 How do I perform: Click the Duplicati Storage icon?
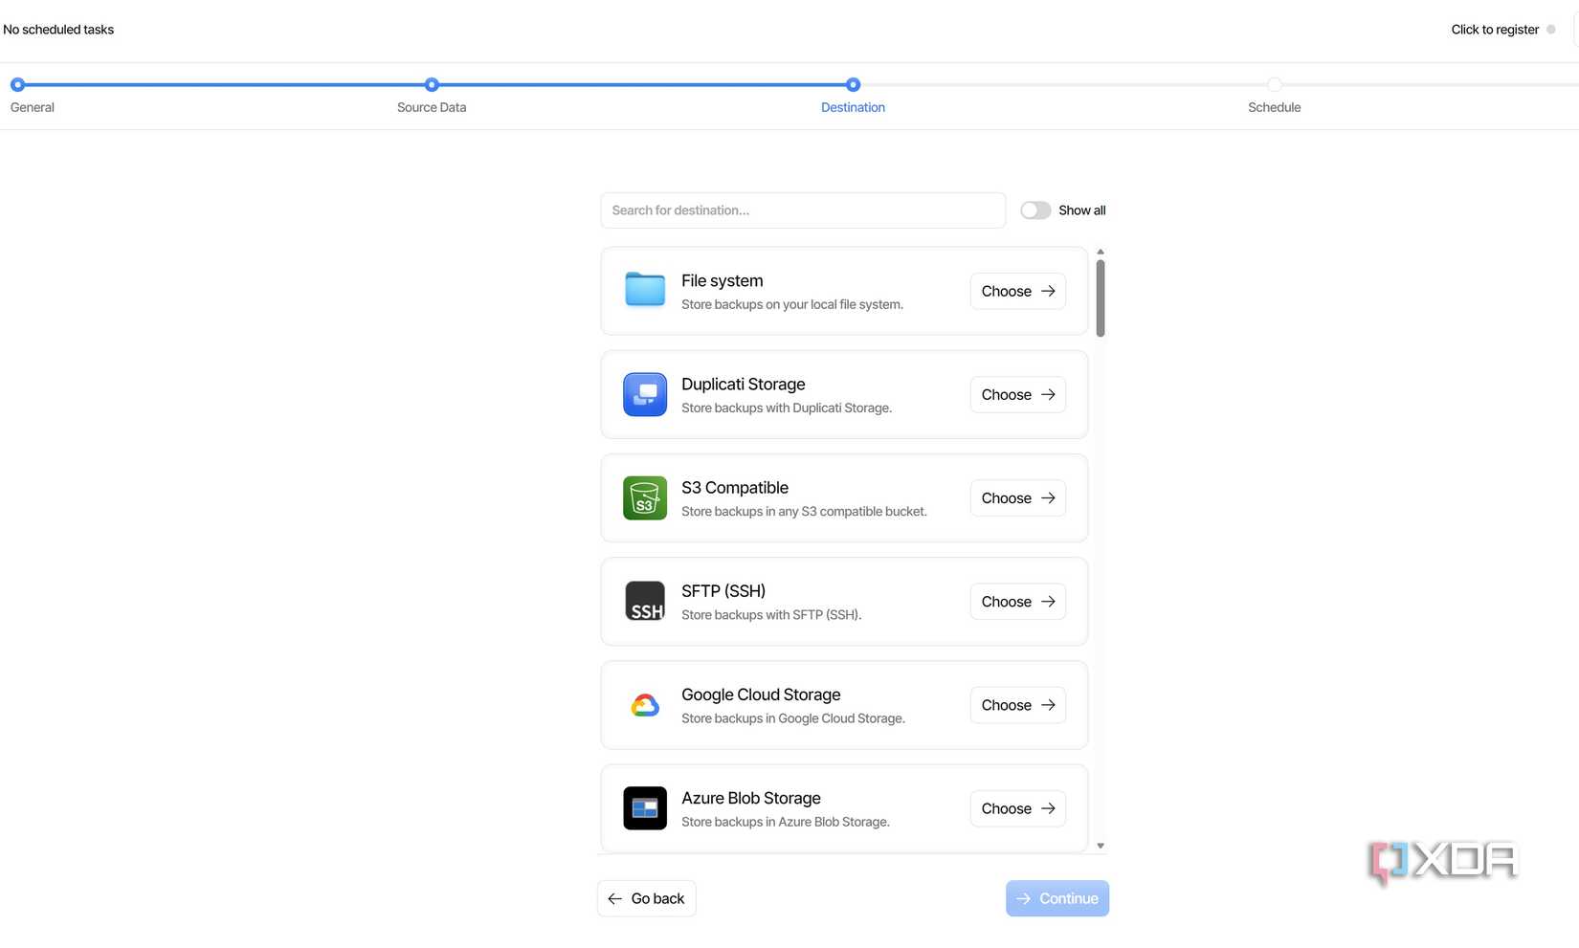coord(645,394)
